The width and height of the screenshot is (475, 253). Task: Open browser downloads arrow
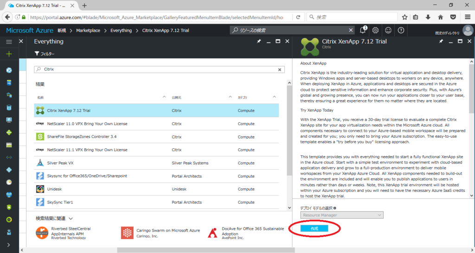(x=428, y=17)
